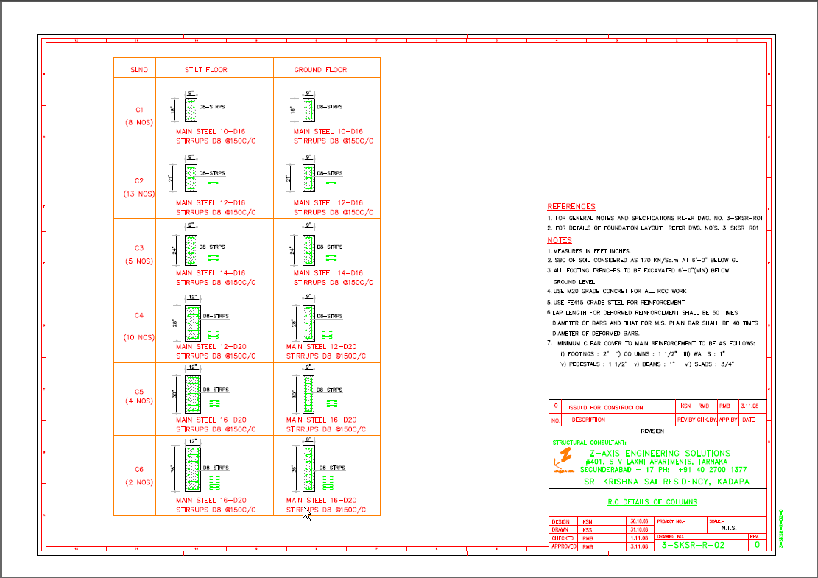818x578 pixels.
Task: Click the C4 row label
Action: (x=138, y=316)
